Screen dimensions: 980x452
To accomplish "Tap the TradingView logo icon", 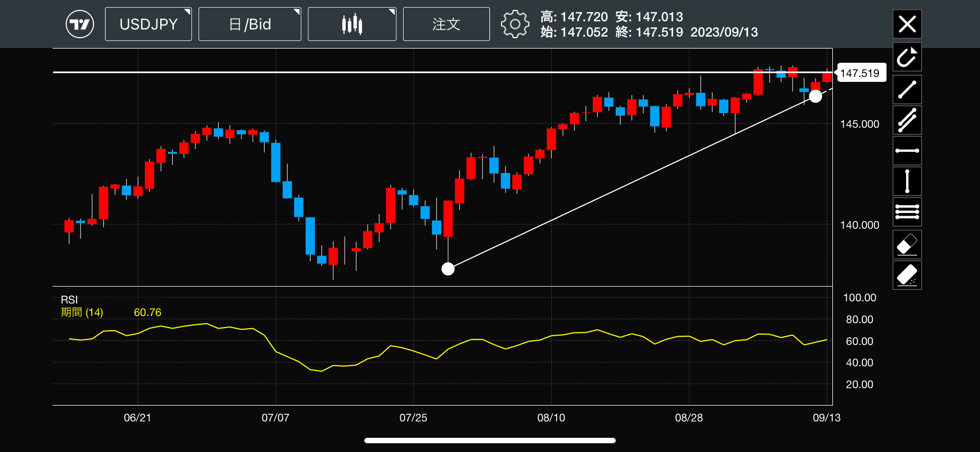I will pos(80,24).
